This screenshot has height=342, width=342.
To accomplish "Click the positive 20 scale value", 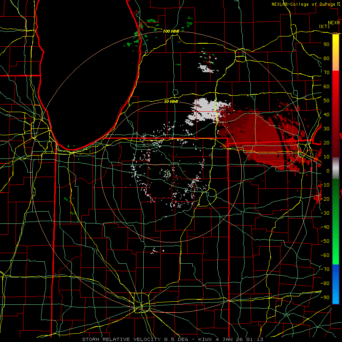I will [x=326, y=142].
